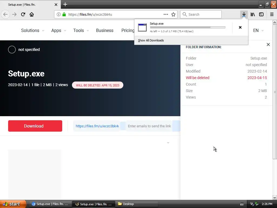Click the 'Will be deleted' 2023-04-15 value

(257, 78)
